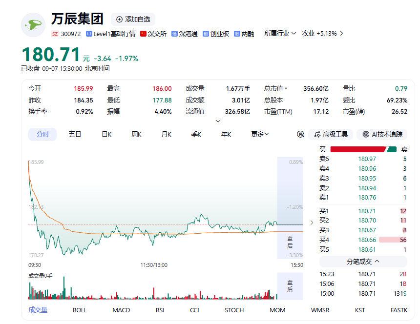Click the SZ market badge icon

coord(55,34)
